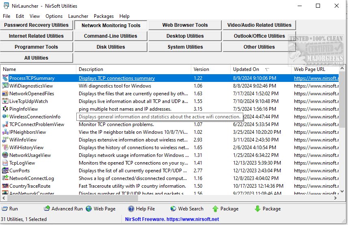The height and width of the screenshot is (225, 348).
Task: Switch to Command-Line Utilities group
Action: (x=111, y=36)
